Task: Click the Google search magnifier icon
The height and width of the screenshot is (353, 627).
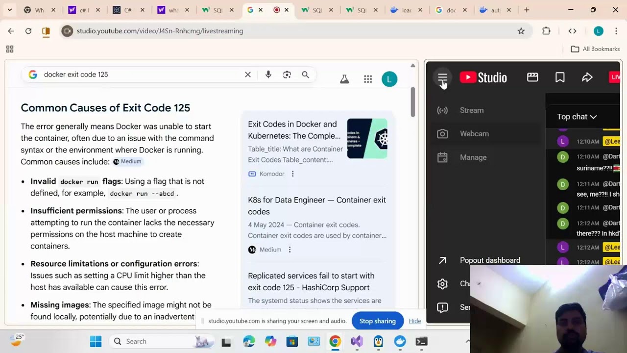Action: (x=306, y=75)
